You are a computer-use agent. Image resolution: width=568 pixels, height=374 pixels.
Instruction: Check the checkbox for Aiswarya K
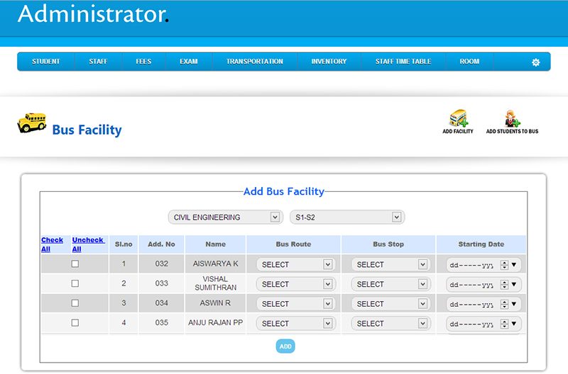tap(75, 264)
